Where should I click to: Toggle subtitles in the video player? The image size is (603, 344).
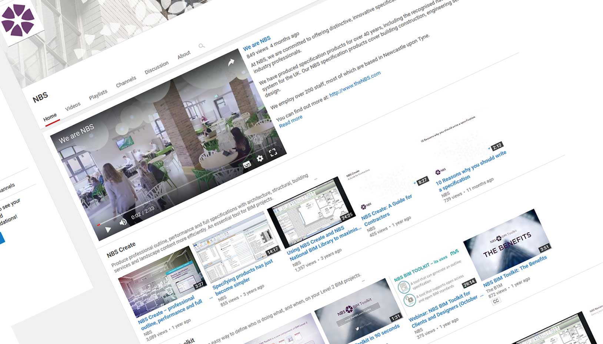(247, 165)
